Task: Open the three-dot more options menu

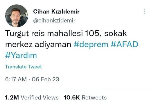Action: [145, 11]
